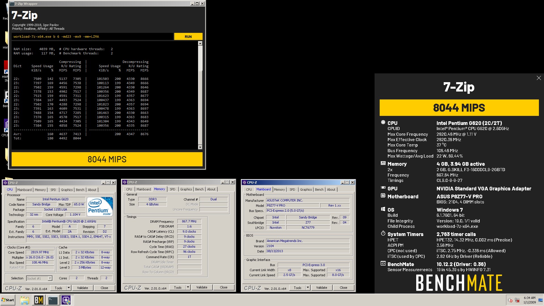This screenshot has width=544, height=306.
Task: Open the Start menu
Action: tap(8, 300)
